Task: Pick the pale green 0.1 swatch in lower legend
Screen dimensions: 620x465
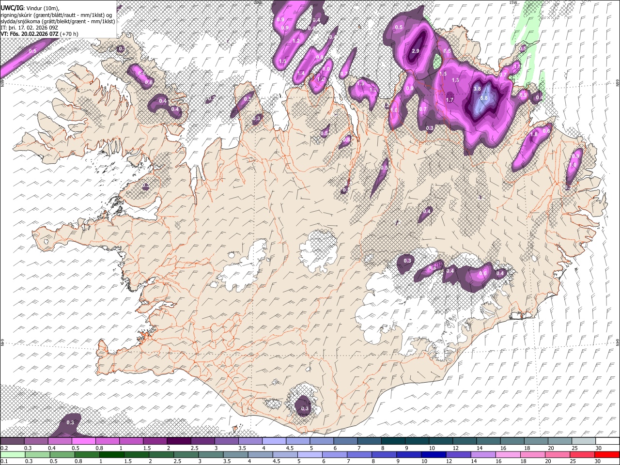Action: (12, 454)
